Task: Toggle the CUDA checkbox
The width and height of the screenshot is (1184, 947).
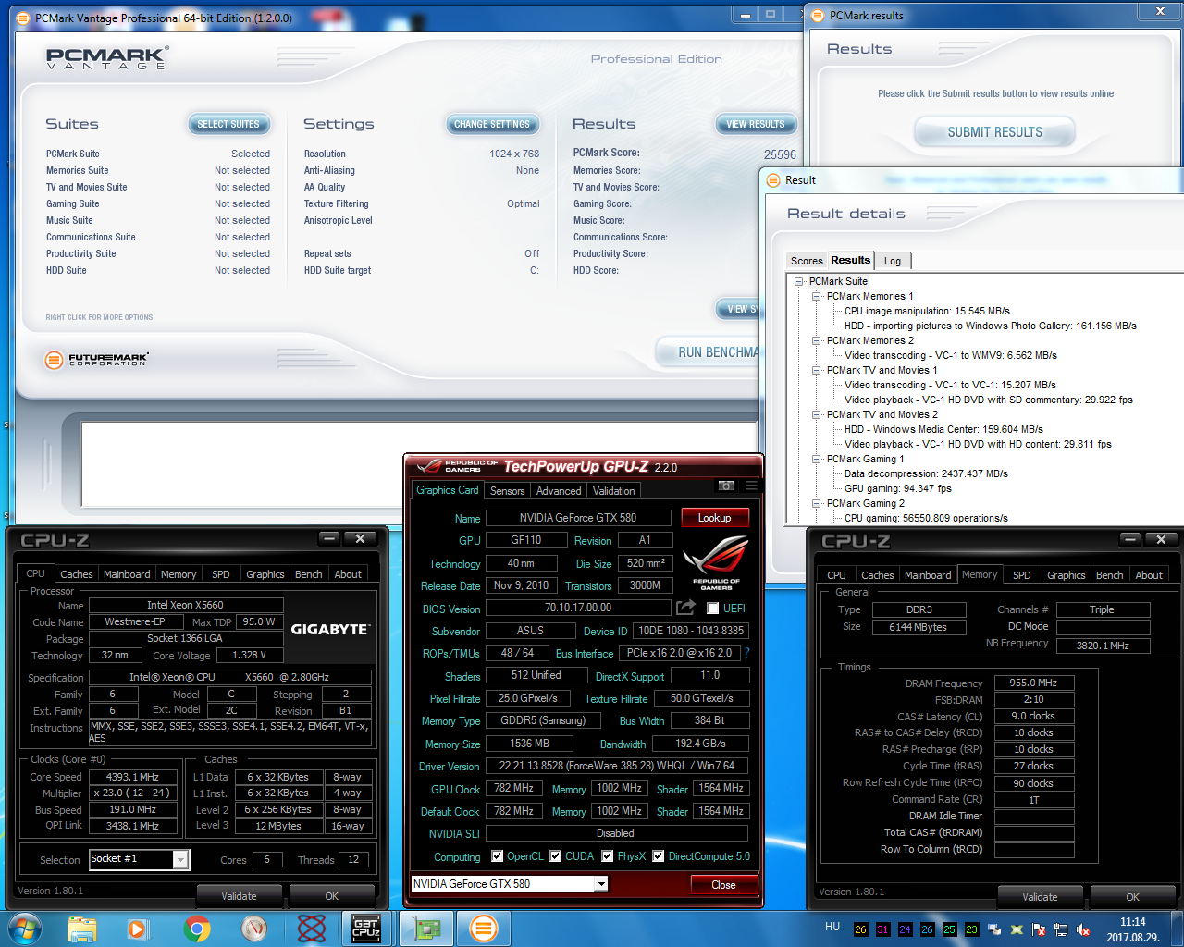Action: tap(556, 856)
